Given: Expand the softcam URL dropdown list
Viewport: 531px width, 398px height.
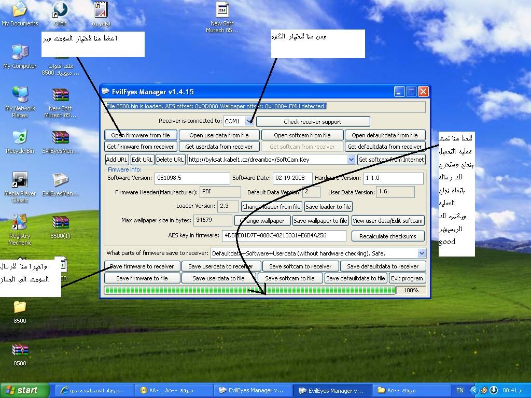Looking at the screenshot, I should 351,160.
